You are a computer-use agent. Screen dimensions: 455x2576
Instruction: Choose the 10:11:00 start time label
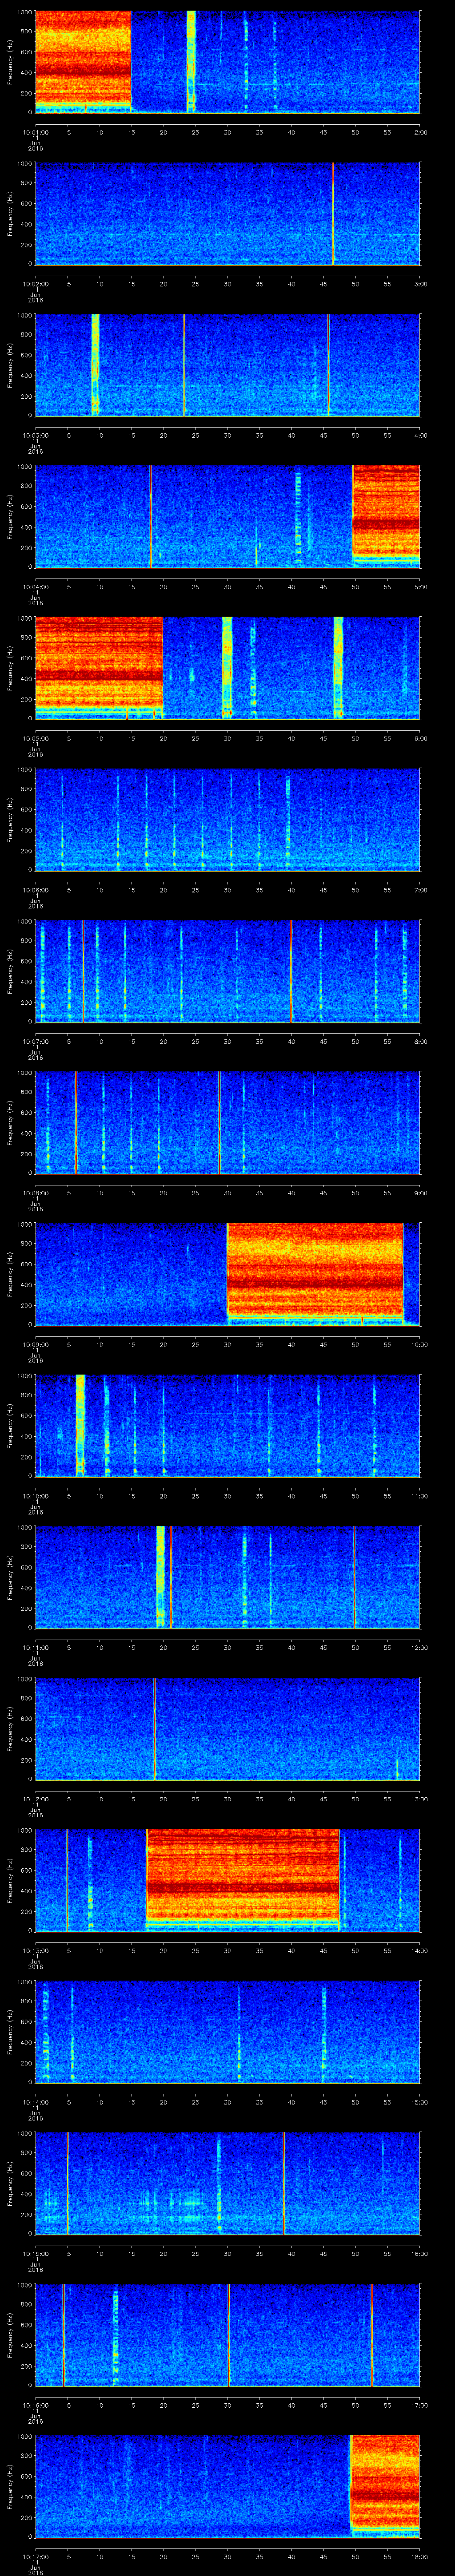point(35,1647)
